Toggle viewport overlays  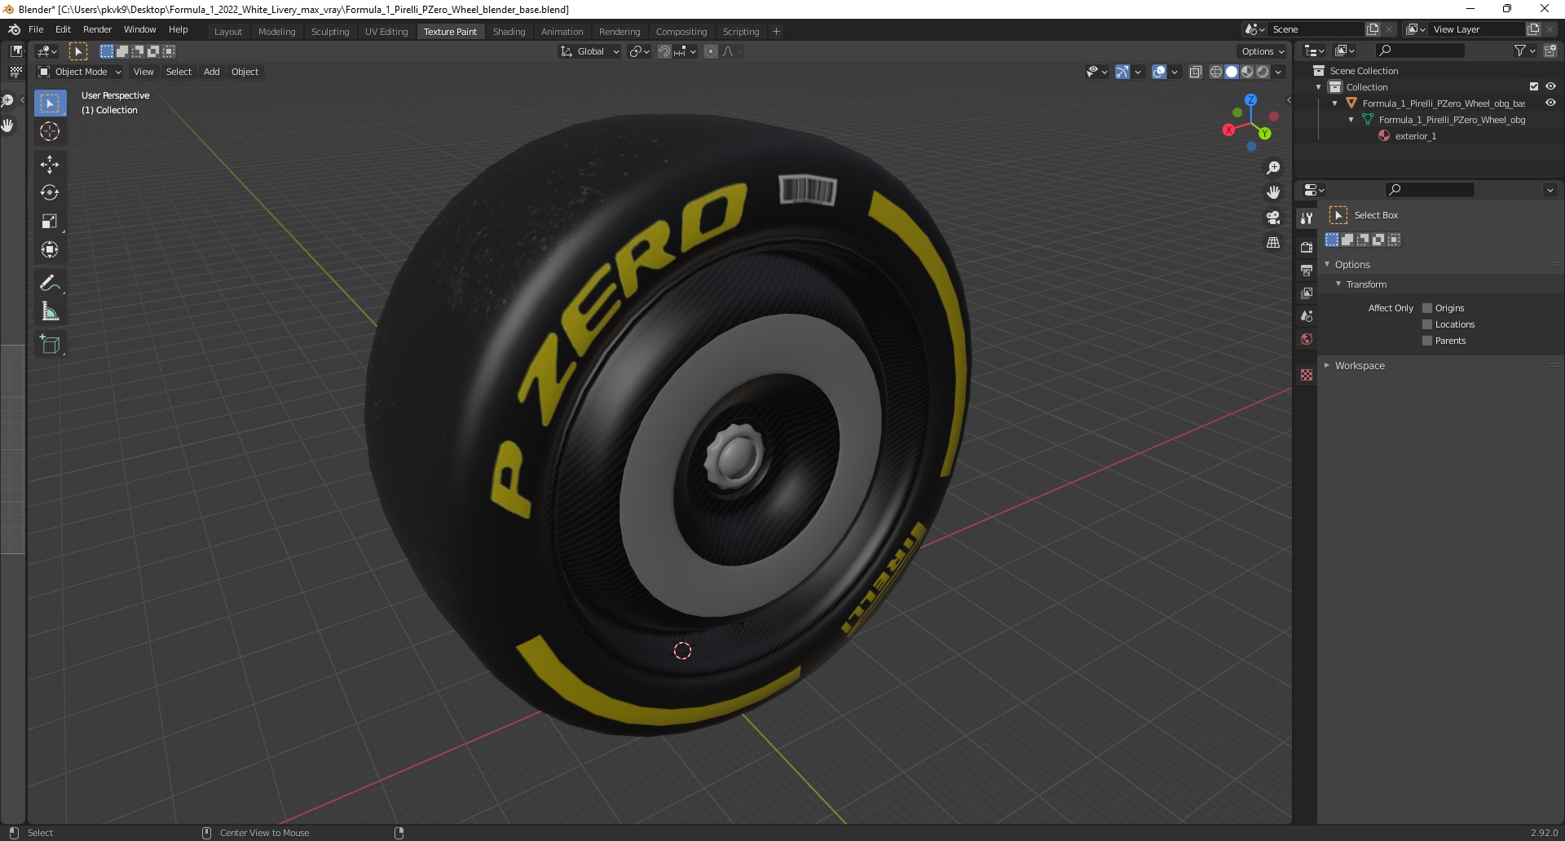point(1159,72)
